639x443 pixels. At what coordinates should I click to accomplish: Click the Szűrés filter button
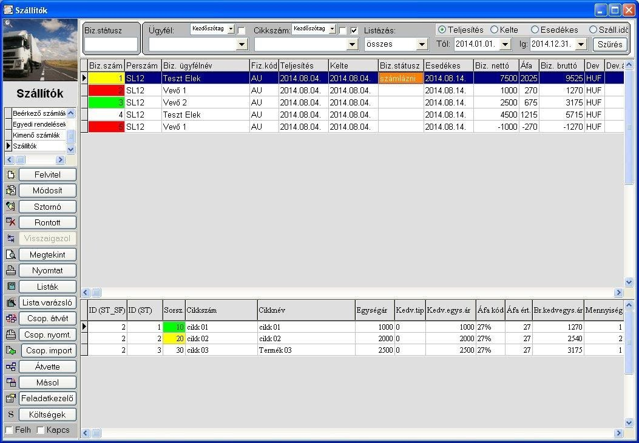(610, 44)
